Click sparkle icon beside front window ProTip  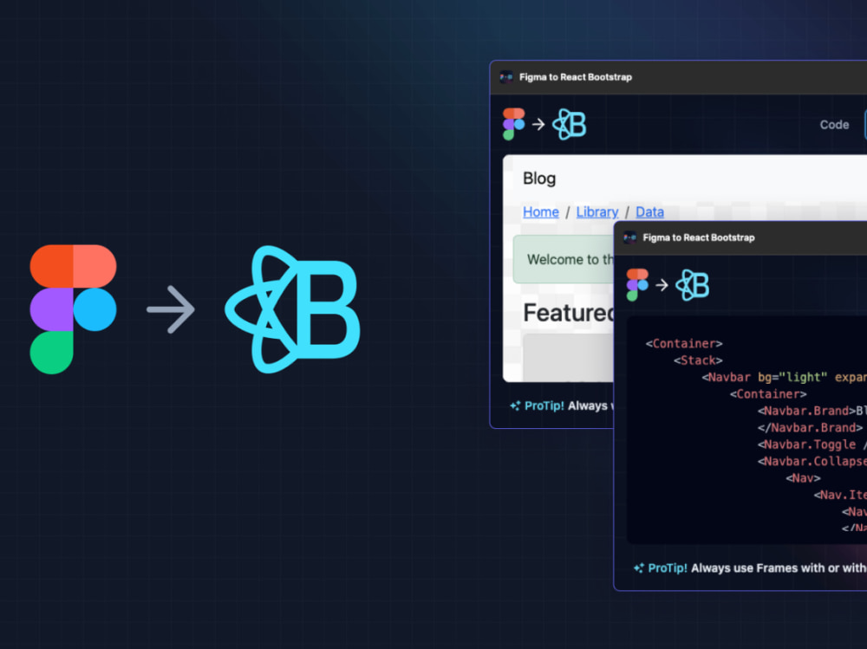639,568
